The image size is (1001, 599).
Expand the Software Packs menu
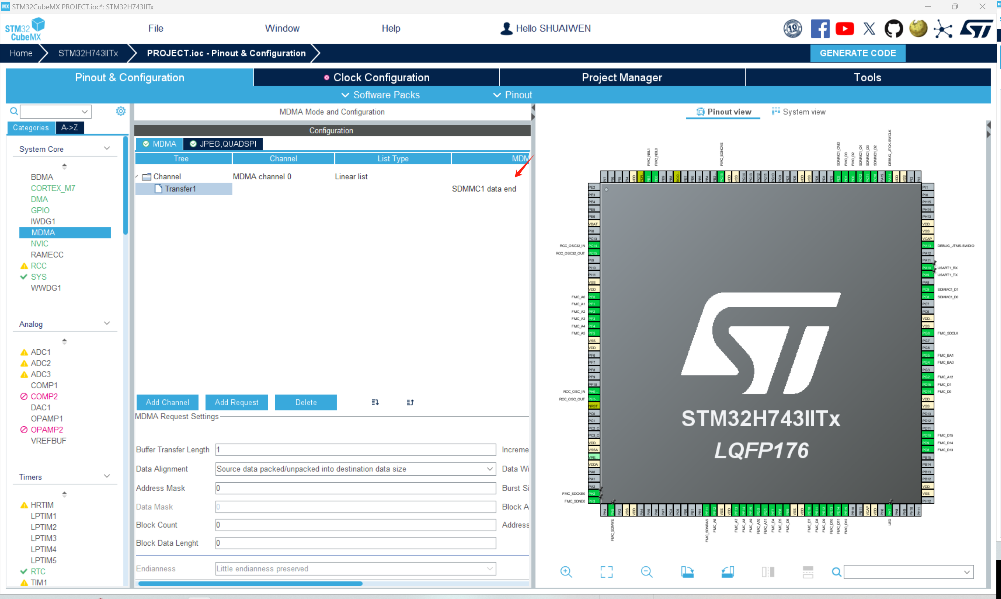(380, 95)
